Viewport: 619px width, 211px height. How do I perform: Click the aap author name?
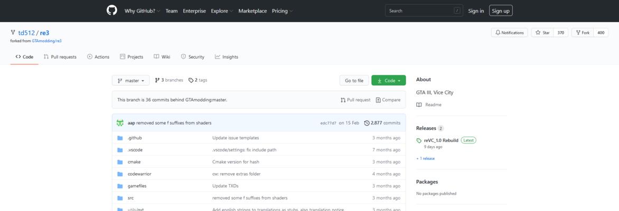pos(132,123)
